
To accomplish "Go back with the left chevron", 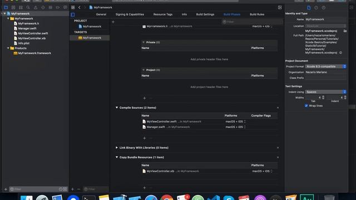I will pos(79,7).
